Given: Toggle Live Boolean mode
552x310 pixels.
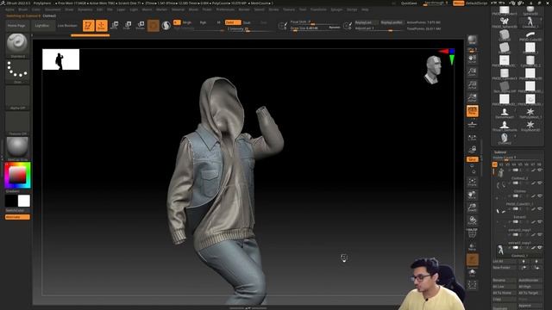Looking at the screenshot, I should coord(67,26).
